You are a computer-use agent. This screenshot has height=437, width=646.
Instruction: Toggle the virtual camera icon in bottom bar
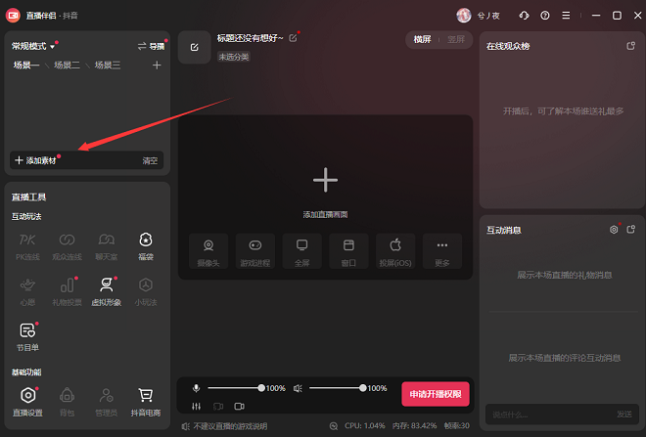click(218, 406)
